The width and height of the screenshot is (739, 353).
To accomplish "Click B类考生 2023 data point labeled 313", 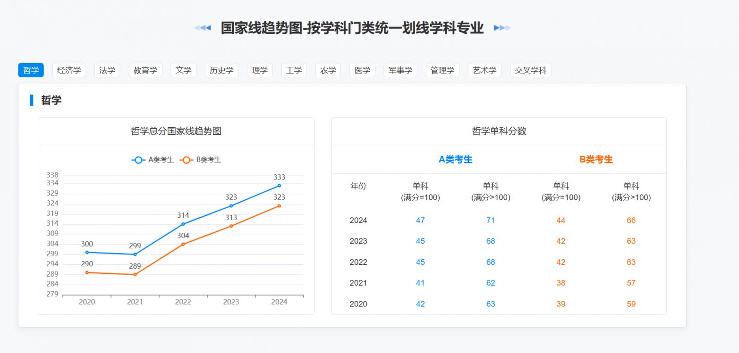I will point(231,226).
